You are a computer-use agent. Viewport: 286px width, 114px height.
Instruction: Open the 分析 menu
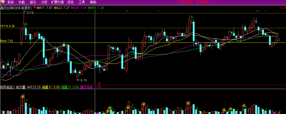(x=44, y=2)
